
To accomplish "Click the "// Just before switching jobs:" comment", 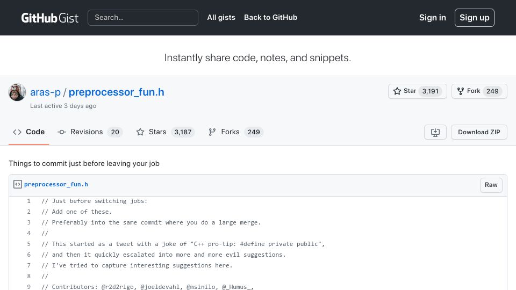I will [95, 201].
